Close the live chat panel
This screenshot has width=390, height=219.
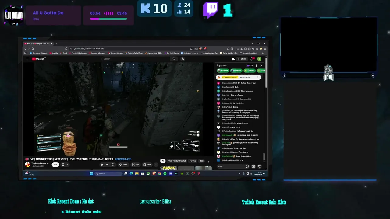tap(261, 66)
